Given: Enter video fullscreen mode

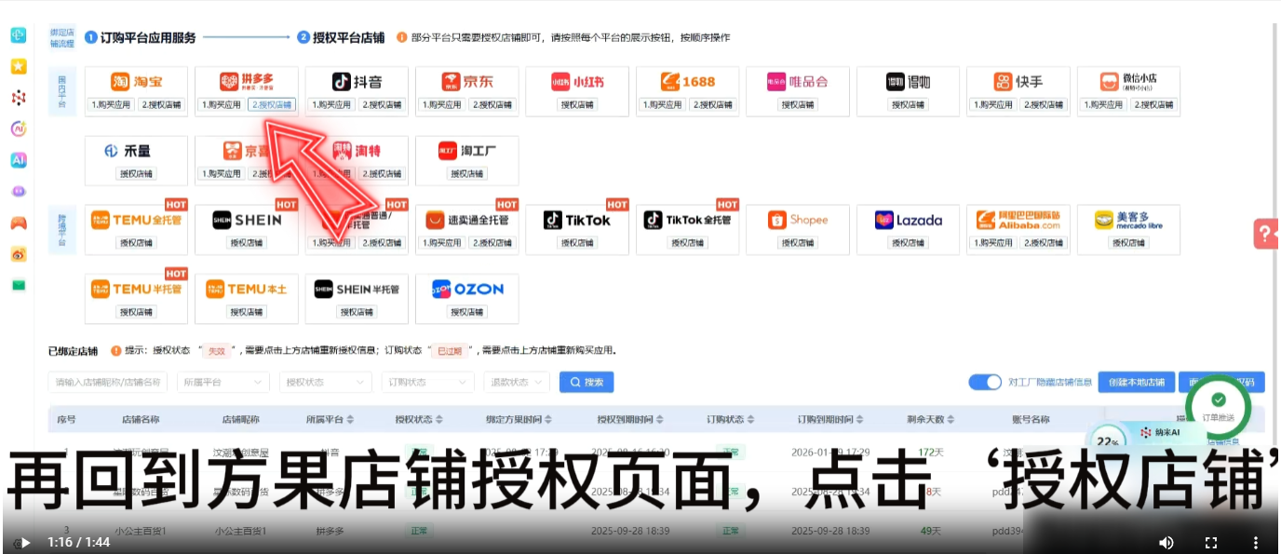Looking at the screenshot, I should point(1211,542).
